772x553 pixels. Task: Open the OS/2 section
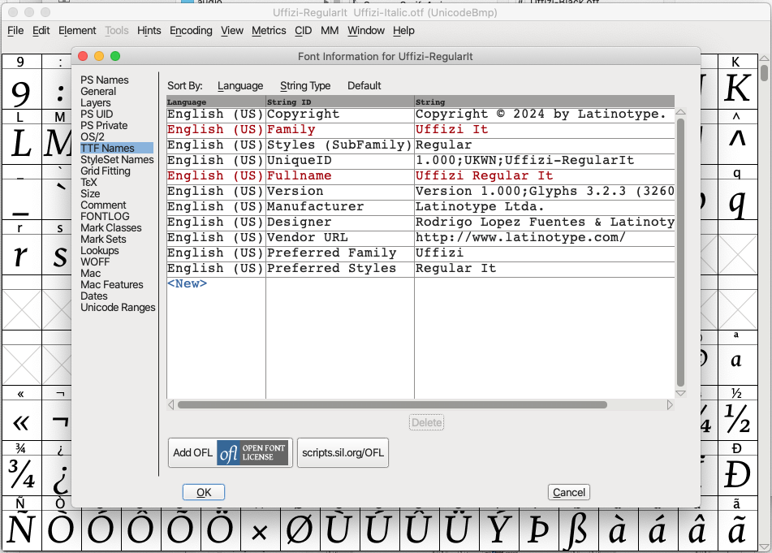93,136
